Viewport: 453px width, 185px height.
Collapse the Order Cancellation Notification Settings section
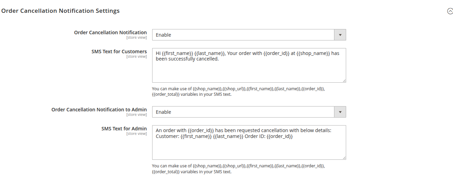coord(450,11)
